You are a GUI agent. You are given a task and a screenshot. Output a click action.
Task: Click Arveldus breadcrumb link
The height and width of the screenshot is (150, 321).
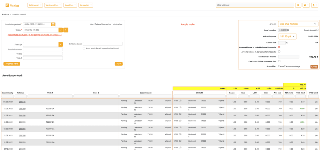pos(5,15)
